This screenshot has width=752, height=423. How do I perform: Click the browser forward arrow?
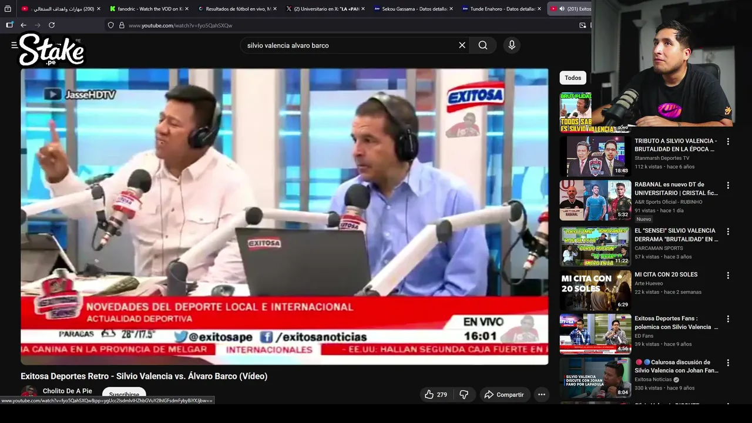pyautogui.click(x=38, y=25)
